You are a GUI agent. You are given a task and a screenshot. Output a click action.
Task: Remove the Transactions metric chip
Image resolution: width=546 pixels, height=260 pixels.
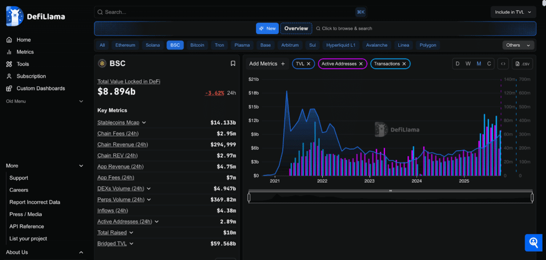404,64
